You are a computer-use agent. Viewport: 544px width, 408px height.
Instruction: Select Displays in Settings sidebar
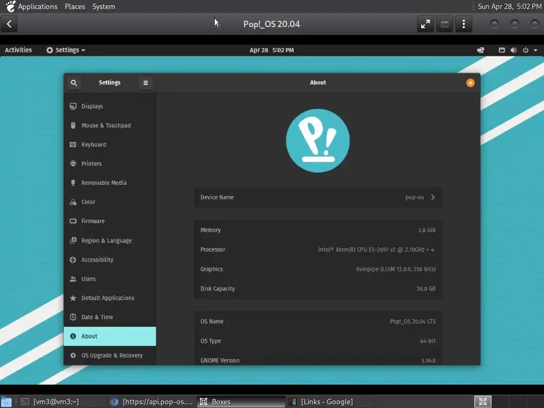coord(109,106)
